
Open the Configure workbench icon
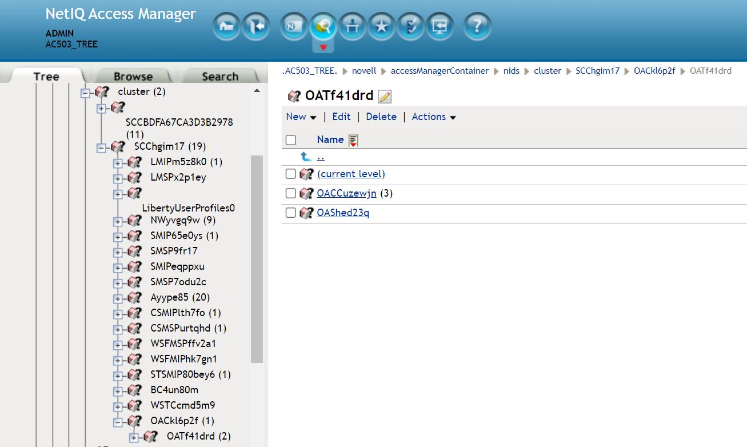352,26
